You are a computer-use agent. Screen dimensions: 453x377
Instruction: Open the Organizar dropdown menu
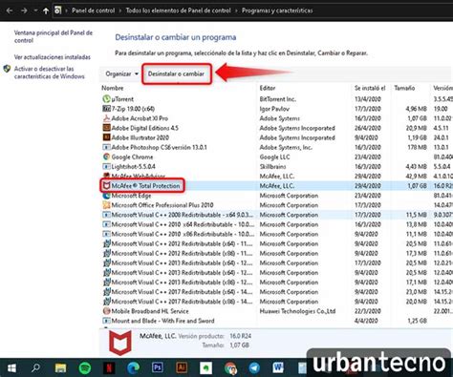coord(122,73)
